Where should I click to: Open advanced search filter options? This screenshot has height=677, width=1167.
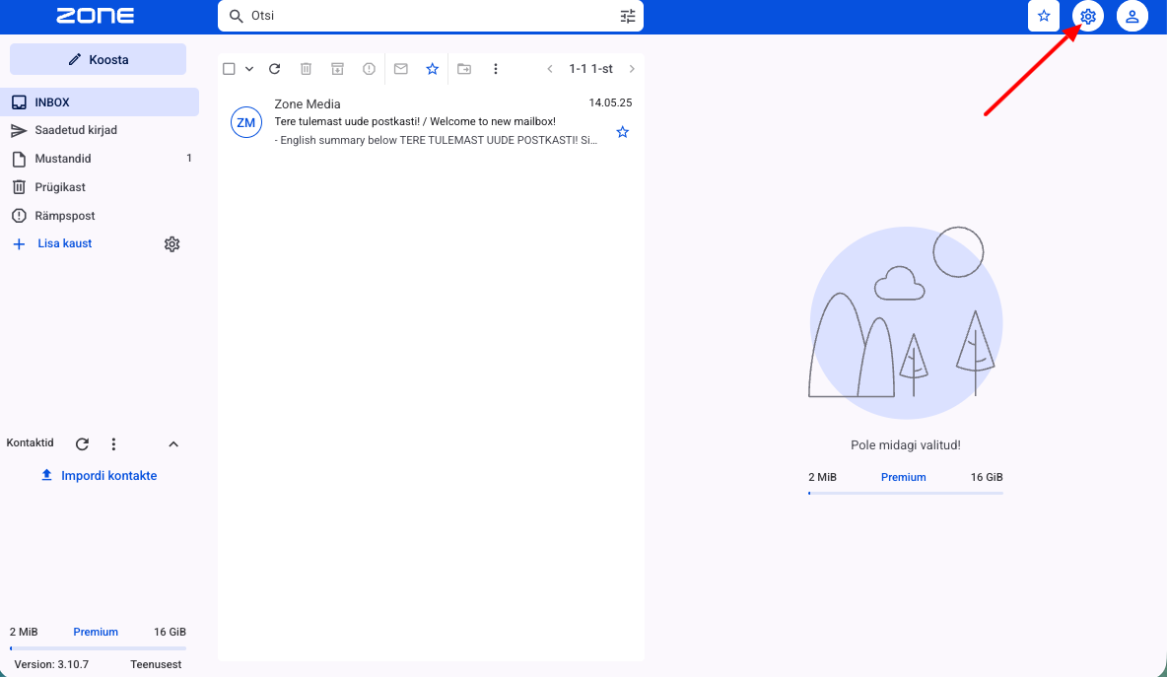pos(628,16)
